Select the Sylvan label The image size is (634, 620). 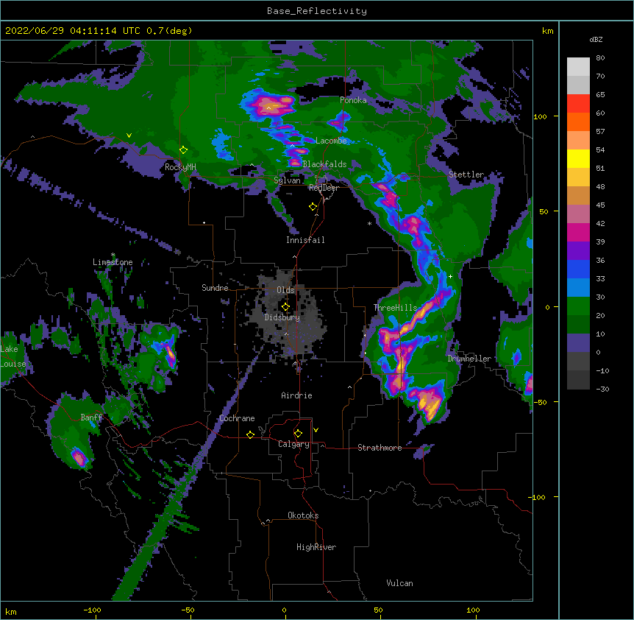287,180
